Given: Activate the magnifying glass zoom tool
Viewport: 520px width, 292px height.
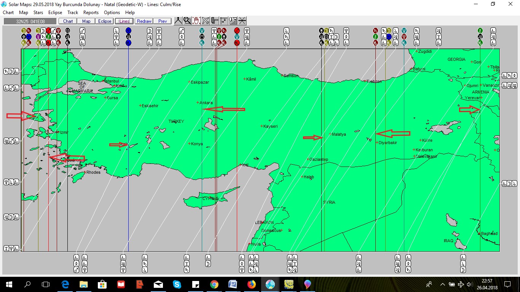Looking at the screenshot, I should (187, 21).
